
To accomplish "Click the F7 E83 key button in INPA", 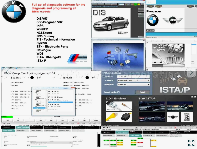I will 73,120.
